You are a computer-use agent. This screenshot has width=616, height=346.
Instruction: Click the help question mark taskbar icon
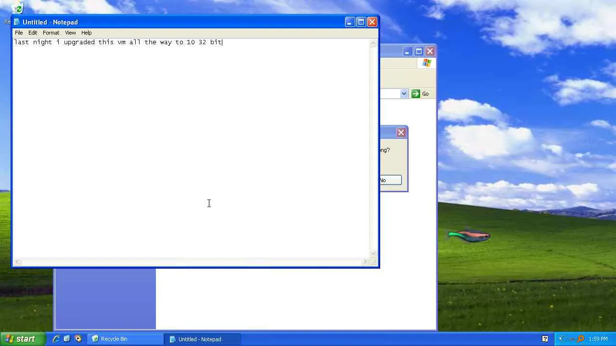tap(545, 339)
